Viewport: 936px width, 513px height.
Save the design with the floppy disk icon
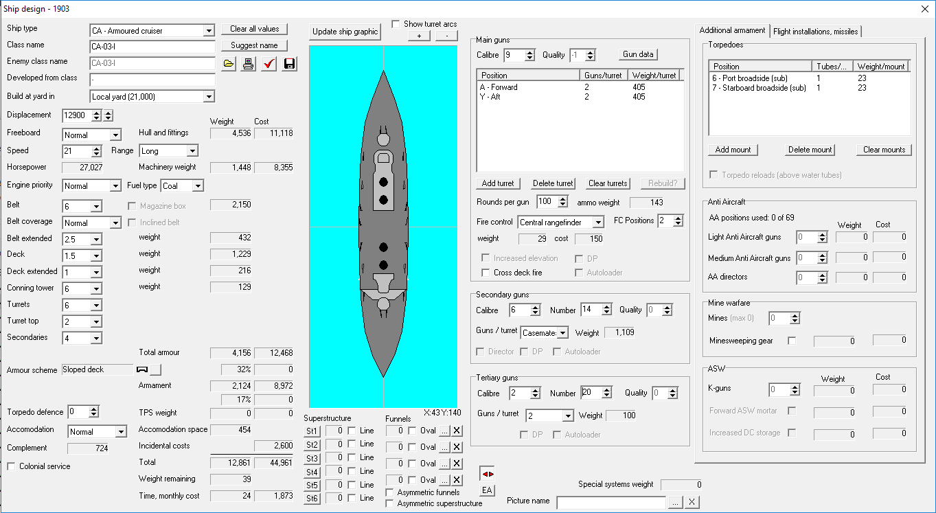289,64
